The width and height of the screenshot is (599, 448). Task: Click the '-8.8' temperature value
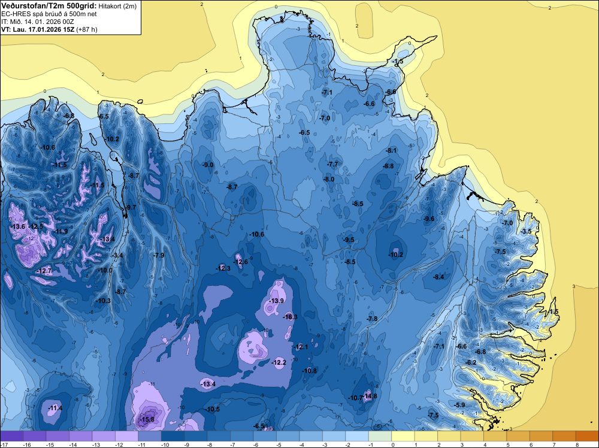388,166
